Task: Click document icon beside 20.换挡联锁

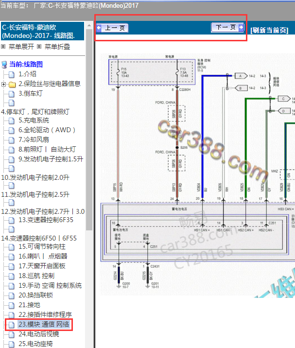Action: (x=12, y=296)
